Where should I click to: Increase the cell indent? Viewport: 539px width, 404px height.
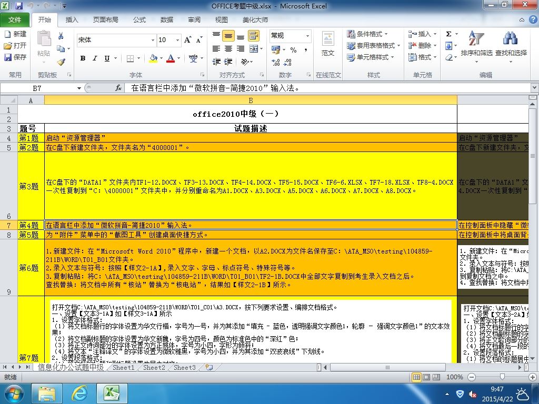click(x=228, y=62)
